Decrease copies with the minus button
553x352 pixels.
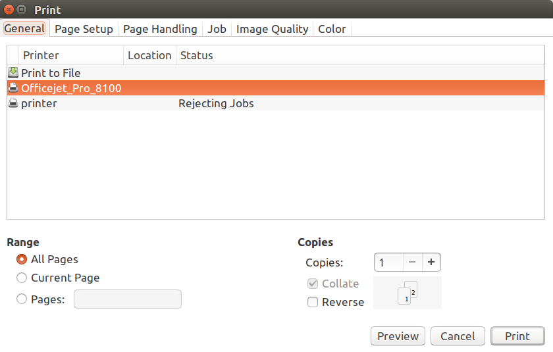pos(412,262)
